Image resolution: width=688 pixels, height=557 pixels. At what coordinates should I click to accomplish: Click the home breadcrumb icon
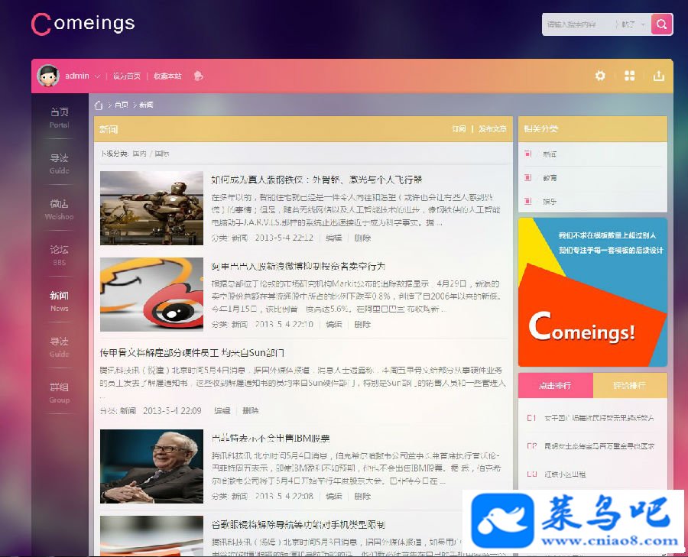[99, 105]
